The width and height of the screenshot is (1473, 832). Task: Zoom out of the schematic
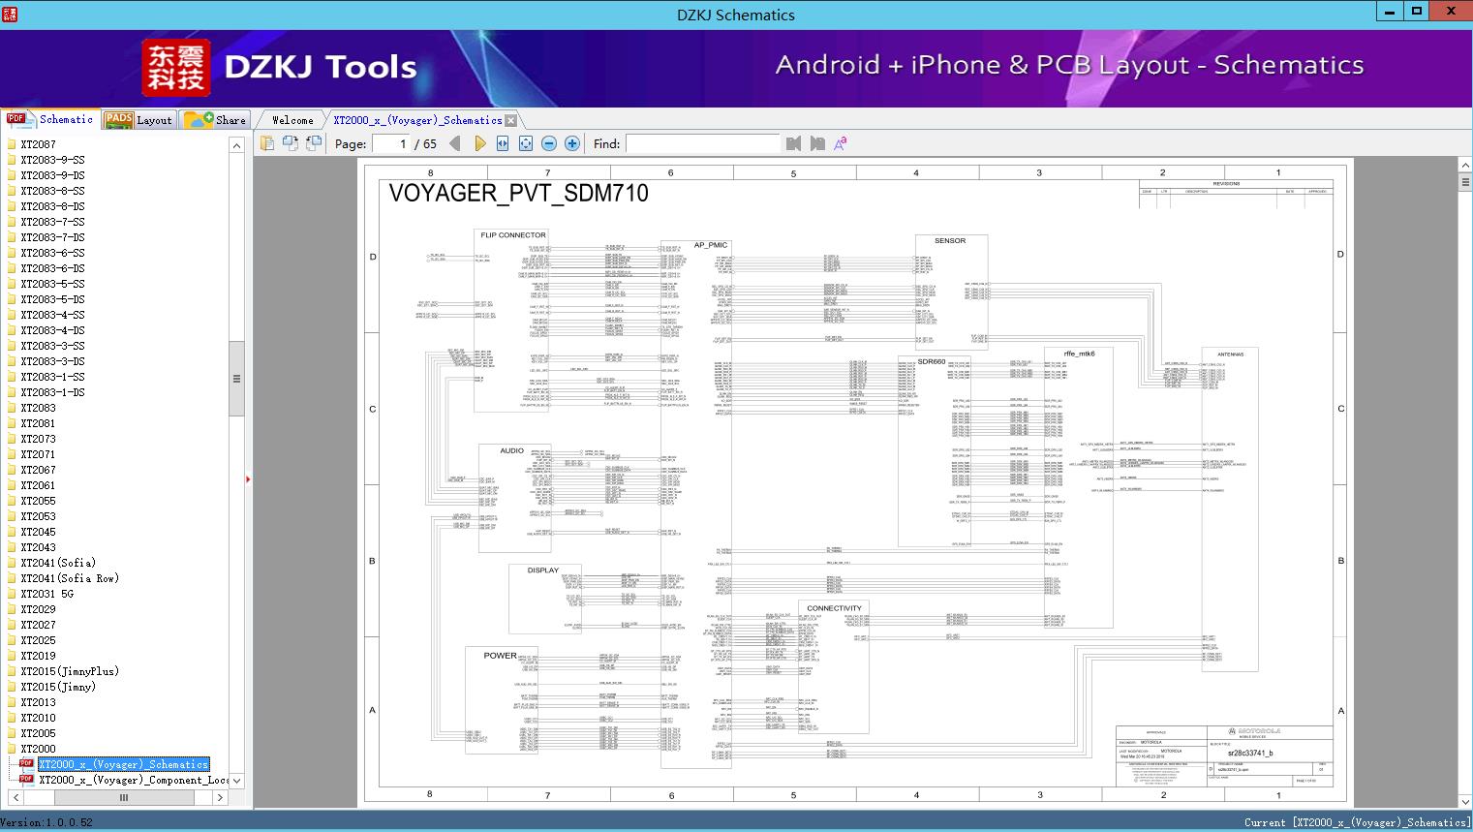click(549, 143)
